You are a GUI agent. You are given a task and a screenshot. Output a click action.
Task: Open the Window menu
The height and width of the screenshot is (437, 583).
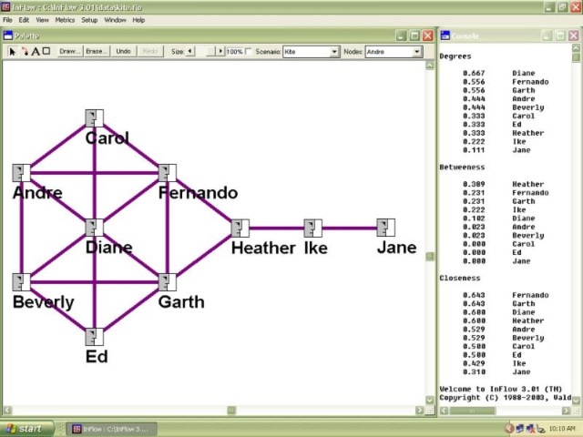[x=115, y=20]
